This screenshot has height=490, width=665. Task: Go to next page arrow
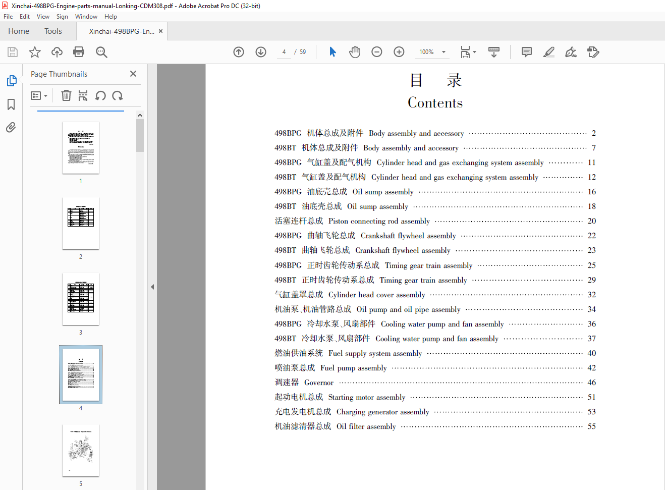[x=261, y=52]
